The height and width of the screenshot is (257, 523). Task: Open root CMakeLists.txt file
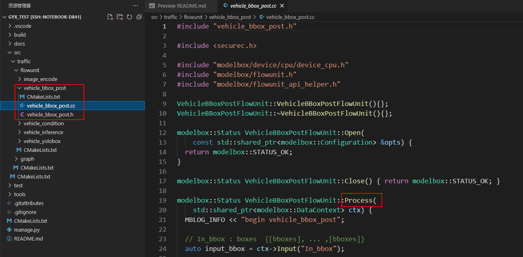click(73, 221)
